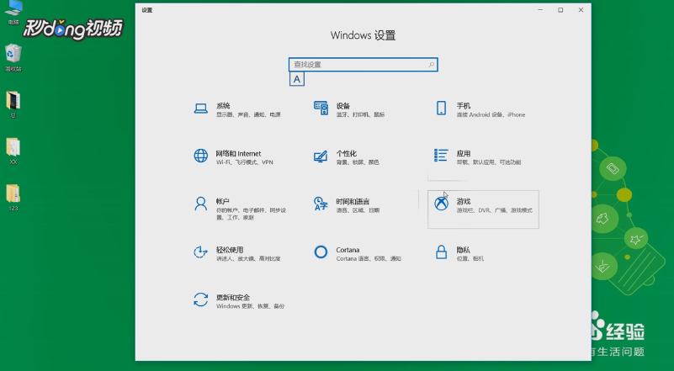
Task: Click the 设备 category title
Action: pyautogui.click(x=343, y=106)
